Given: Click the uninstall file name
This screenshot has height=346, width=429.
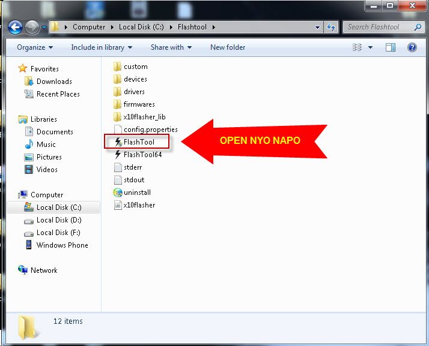Looking at the screenshot, I should (x=137, y=192).
